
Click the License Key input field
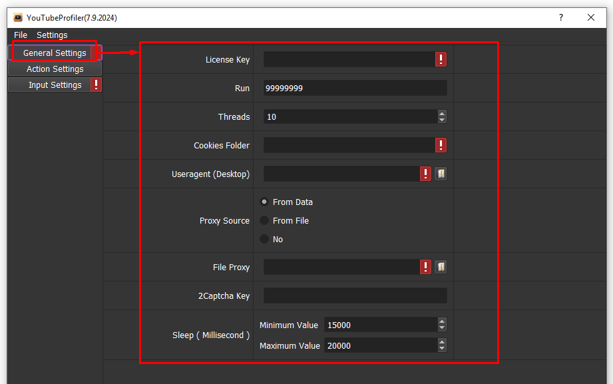pyautogui.click(x=349, y=59)
